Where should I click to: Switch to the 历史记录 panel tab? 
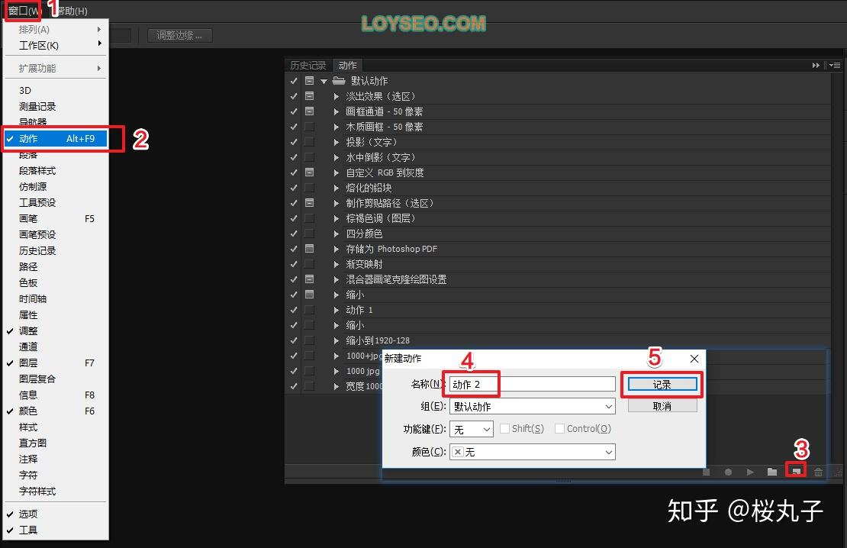coord(308,66)
